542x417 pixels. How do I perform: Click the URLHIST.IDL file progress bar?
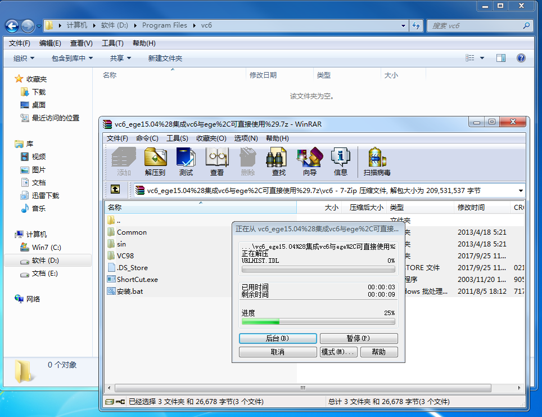318,269
